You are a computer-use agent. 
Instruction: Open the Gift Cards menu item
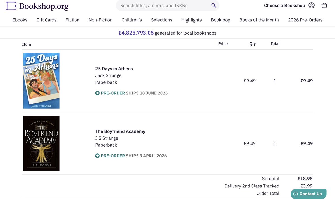(x=46, y=20)
